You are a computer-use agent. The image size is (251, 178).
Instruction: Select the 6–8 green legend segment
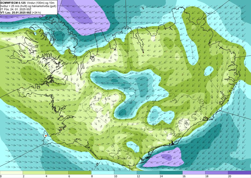80,173
